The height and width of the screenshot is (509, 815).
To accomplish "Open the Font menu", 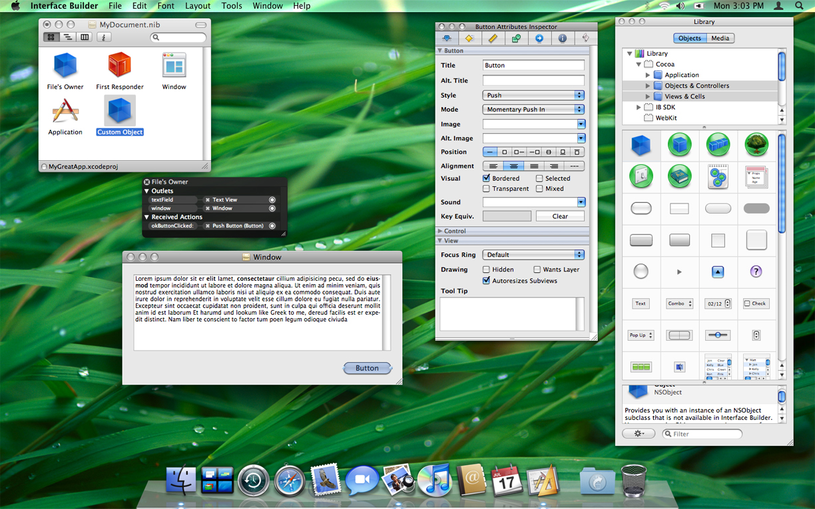I will [166, 6].
